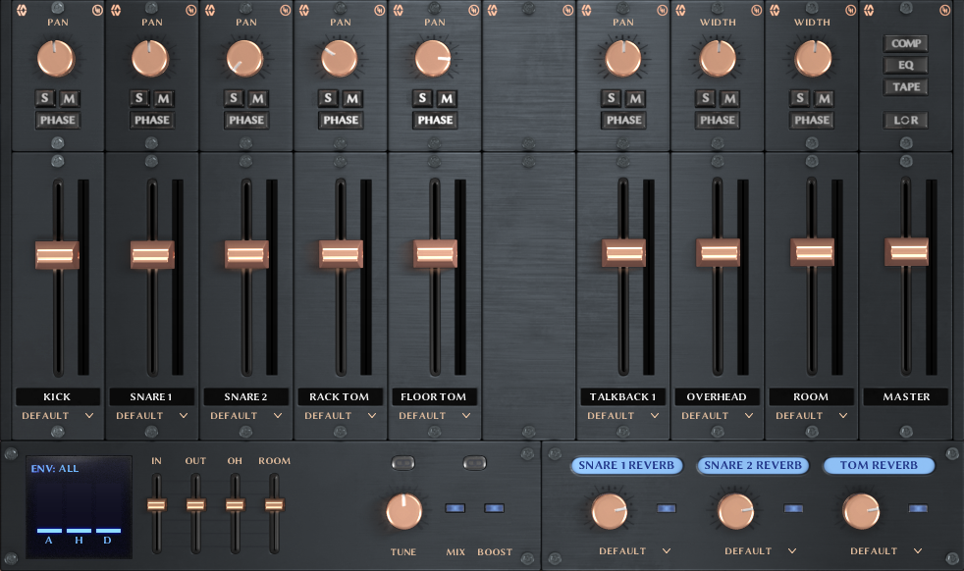
Task: Select the Tom Reverb tab
Action: coord(878,465)
